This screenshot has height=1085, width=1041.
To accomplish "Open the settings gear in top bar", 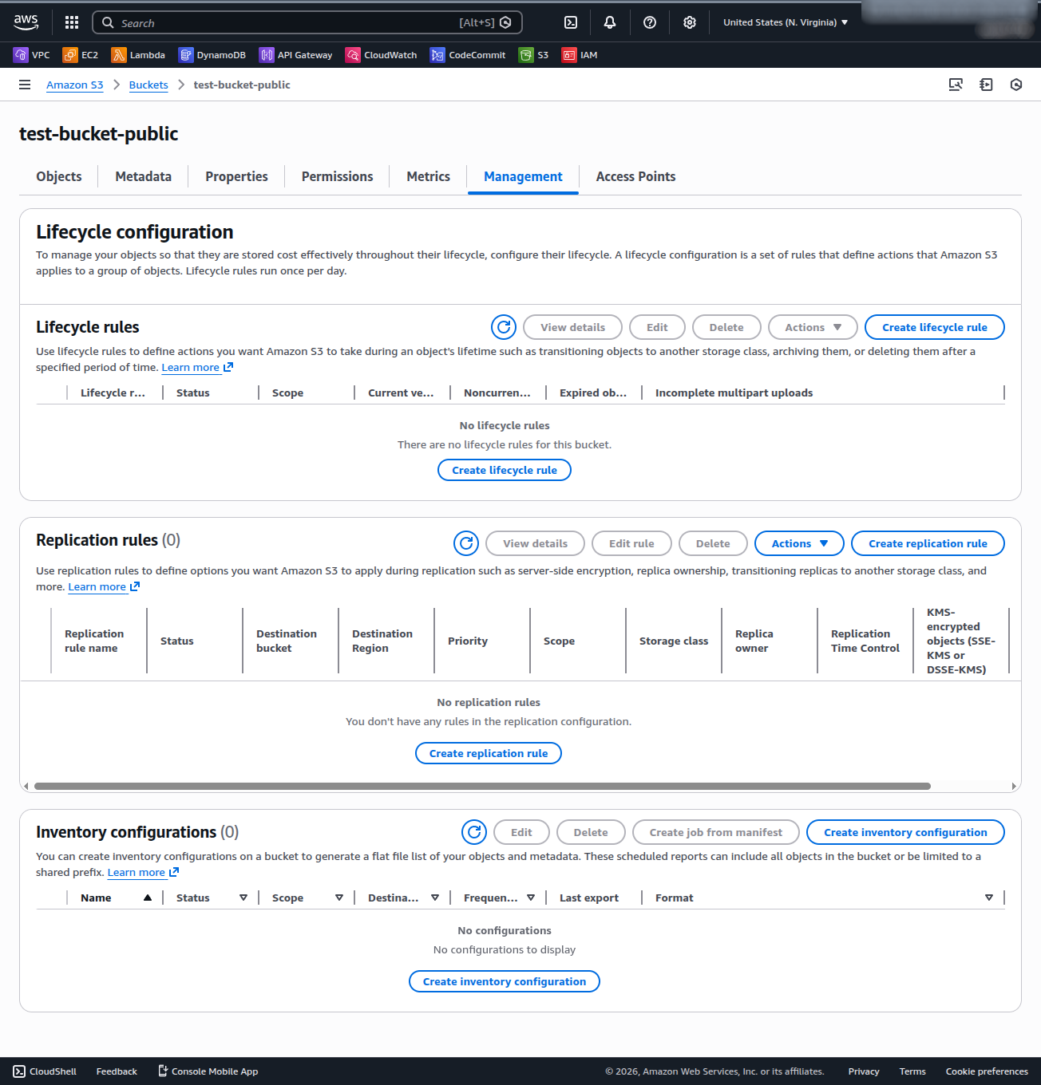I will tap(690, 22).
